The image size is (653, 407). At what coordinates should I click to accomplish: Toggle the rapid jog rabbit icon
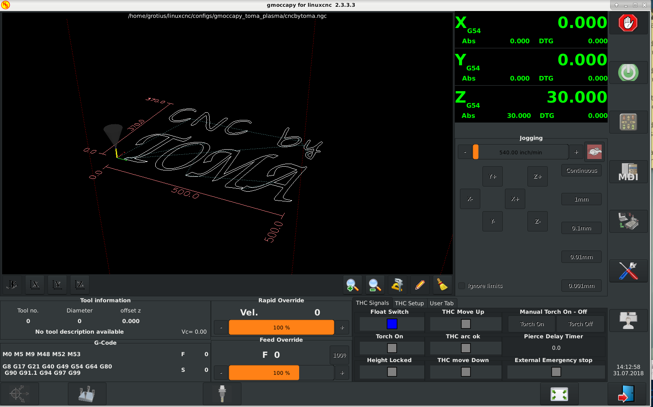click(594, 152)
